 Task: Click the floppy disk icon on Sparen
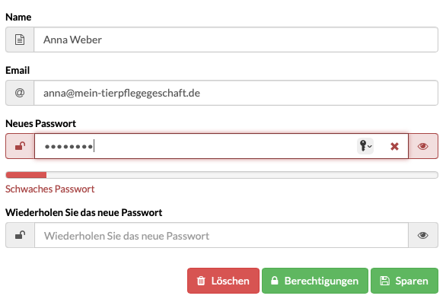click(x=384, y=281)
